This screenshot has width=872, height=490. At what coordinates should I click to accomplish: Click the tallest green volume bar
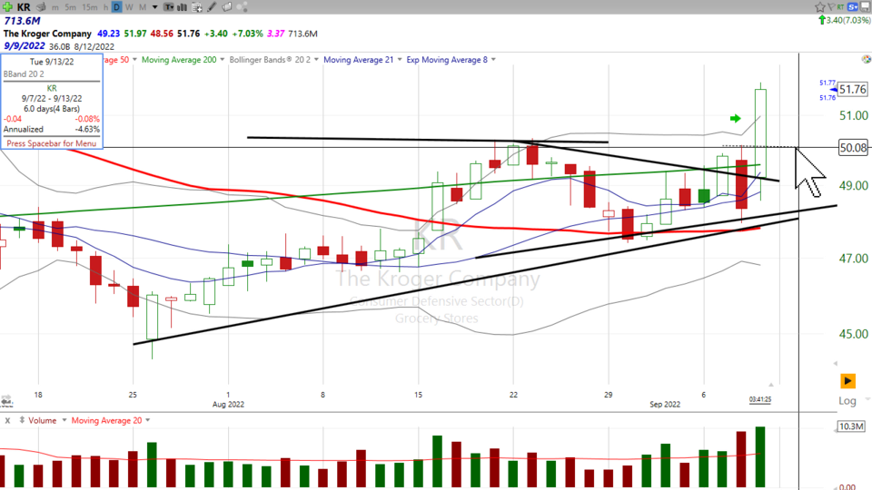click(760, 457)
